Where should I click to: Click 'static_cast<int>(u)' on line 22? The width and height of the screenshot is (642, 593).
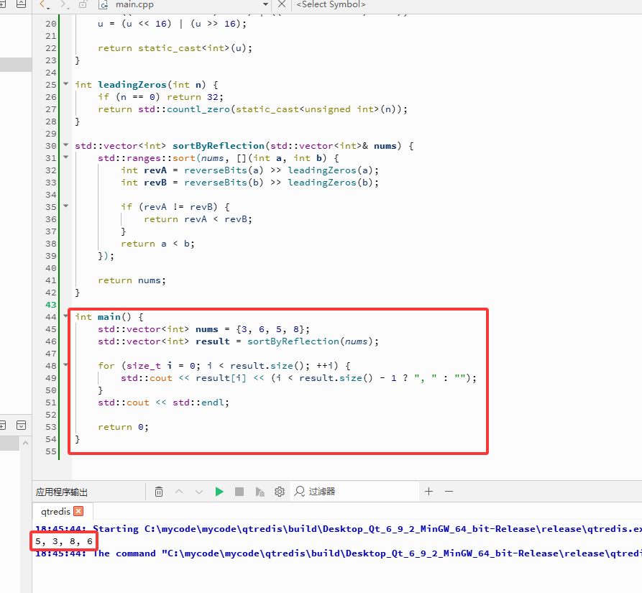click(x=193, y=48)
